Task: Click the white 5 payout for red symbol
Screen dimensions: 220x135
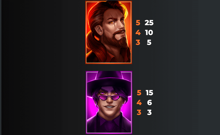Action: (x=149, y=42)
